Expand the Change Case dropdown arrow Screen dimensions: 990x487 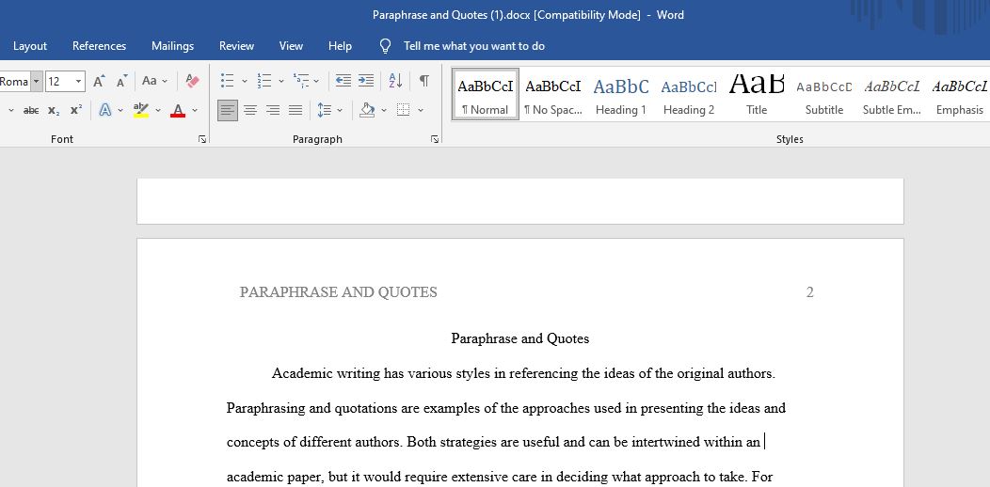165,81
